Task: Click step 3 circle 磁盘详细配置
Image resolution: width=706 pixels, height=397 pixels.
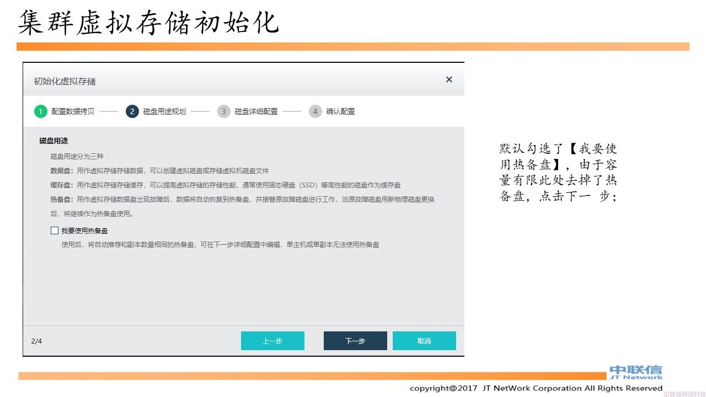Action: tap(223, 111)
